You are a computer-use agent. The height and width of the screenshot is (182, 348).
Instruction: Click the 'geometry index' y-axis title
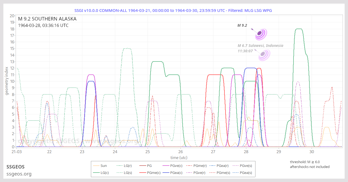(7, 81)
